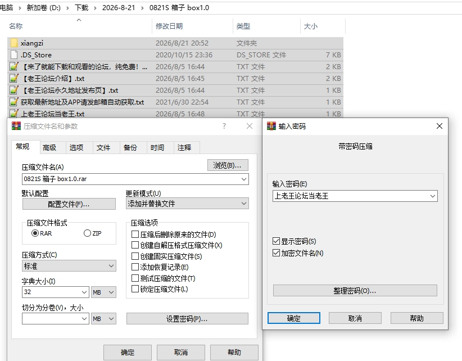
Task: Click the date cell 2021/6/30 22:54
Action: pos(182,102)
